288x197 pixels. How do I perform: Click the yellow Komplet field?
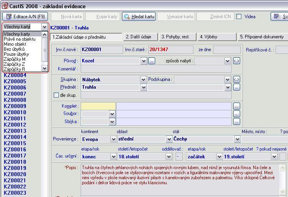pos(98,106)
